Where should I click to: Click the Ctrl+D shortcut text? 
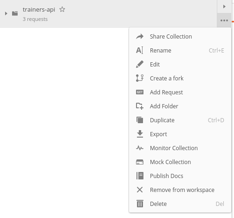(216, 120)
